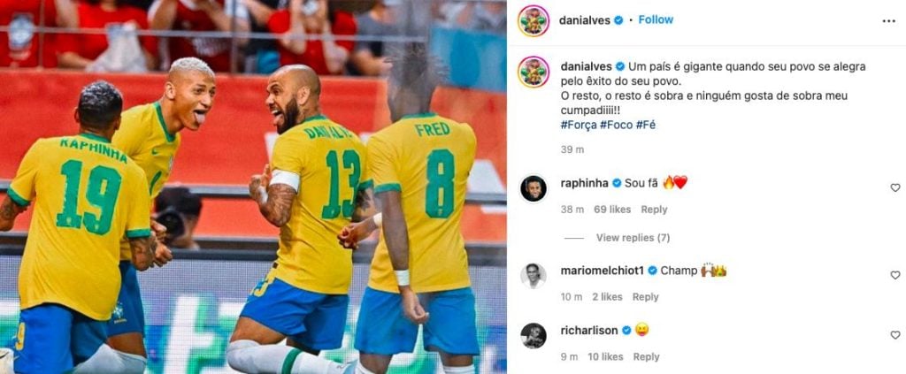Open mariomelchiot1's profile picture
The width and height of the screenshot is (906, 374).
[534, 275]
